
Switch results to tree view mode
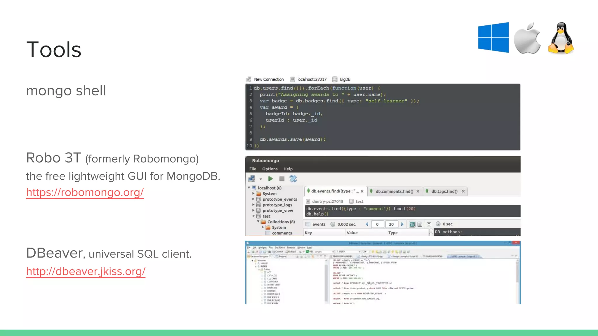click(x=412, y=224)
